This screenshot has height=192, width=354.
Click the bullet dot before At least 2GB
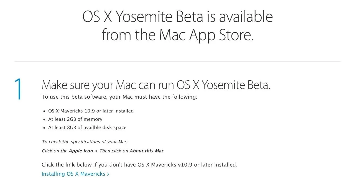tap(44, 119)
